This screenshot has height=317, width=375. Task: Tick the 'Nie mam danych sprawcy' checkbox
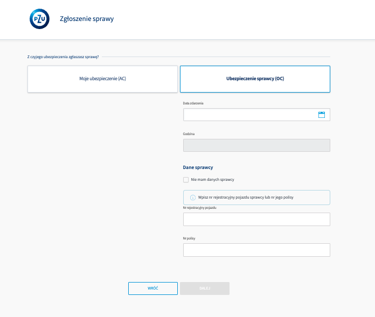(186, 180)
